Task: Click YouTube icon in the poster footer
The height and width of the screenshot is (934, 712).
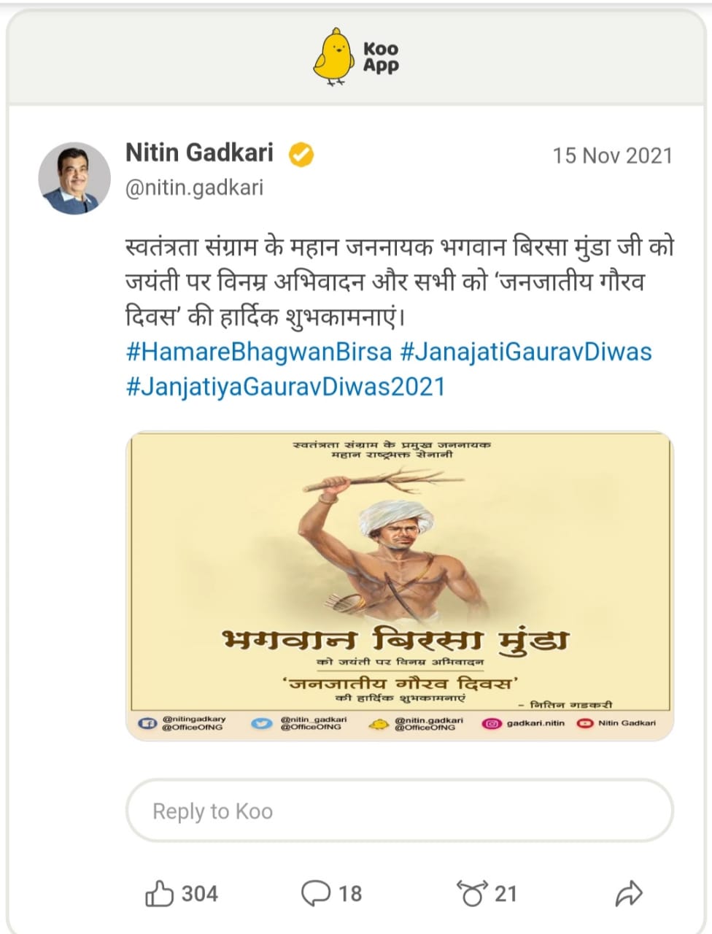Action: click(x=584, y=724)
